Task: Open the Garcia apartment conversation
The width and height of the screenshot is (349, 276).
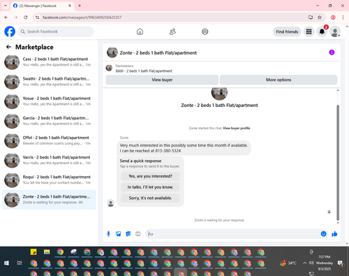Action: click(x=49, y=121)
